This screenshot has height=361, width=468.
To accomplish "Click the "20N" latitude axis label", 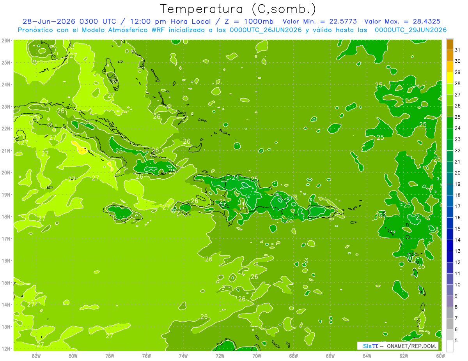I will click(6, 173).
